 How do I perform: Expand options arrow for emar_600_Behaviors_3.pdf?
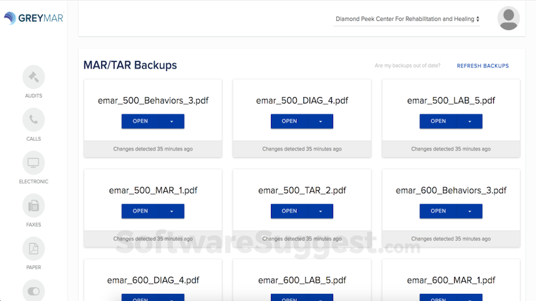point(470,211)
